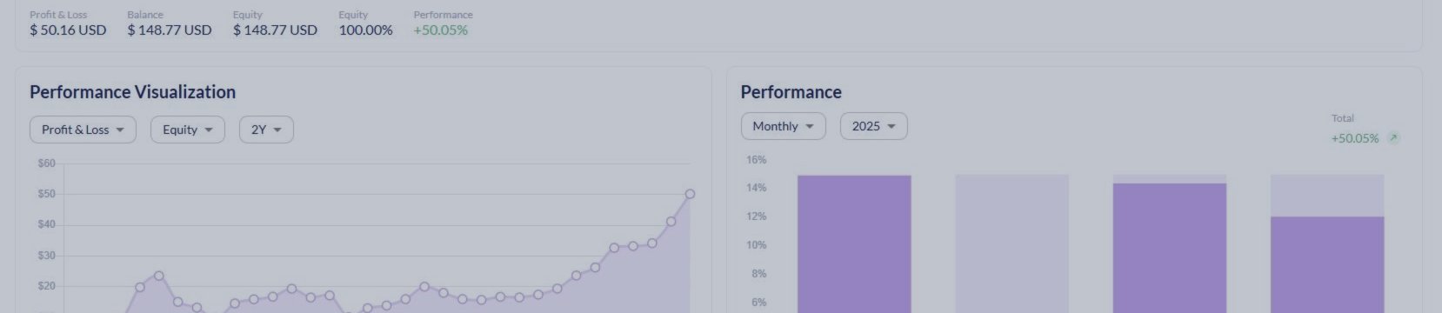This screenshot has height=313, width=1442.
Task: Click the Performance Visualization heading
Action: tap(132, 92)
